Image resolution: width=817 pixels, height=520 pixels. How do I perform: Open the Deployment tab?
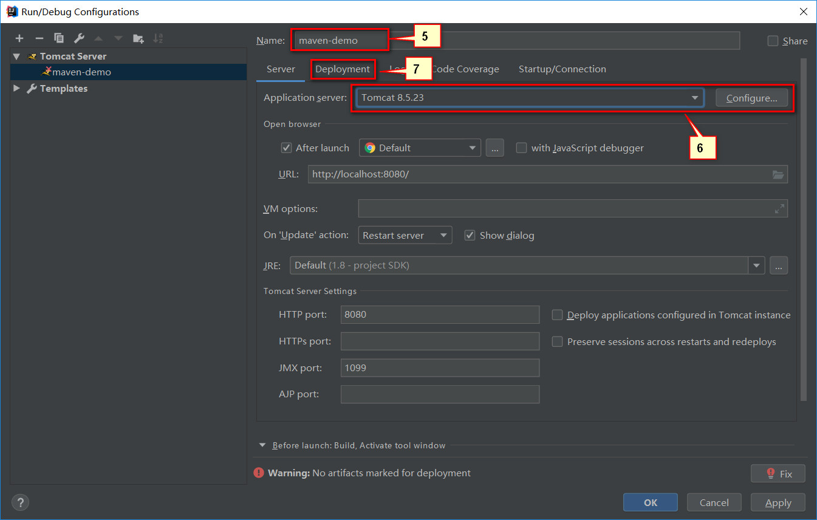pyautogui.click(x=343, y=69)
